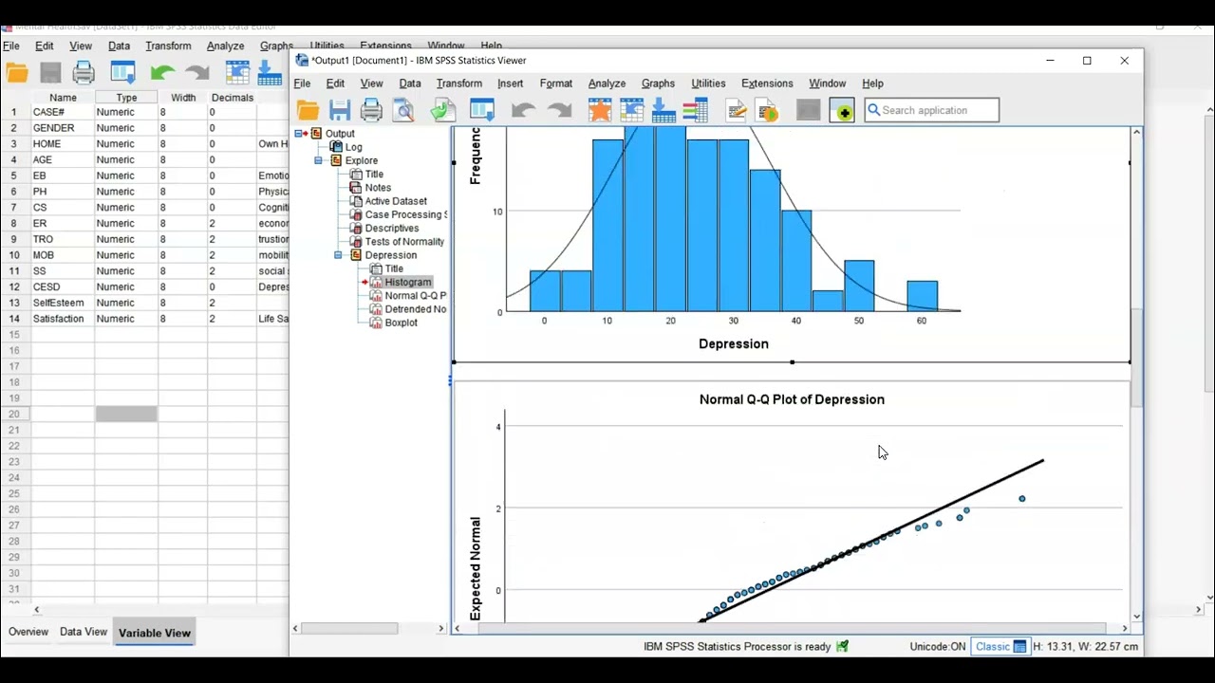Click Explore tree item label
This screenshot has height=683, width=1215.
(x=362, y=161)
